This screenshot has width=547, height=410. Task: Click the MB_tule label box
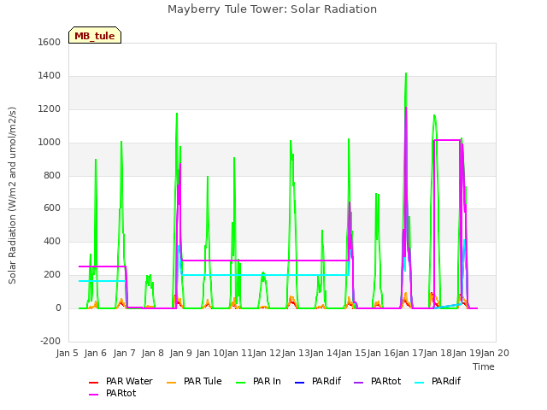[95, 35]
